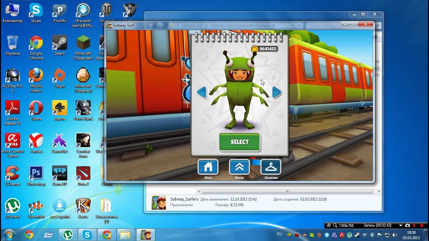Launch Photoshop from the desktop
Screen dimensions: 429x241
pos(36,176)
